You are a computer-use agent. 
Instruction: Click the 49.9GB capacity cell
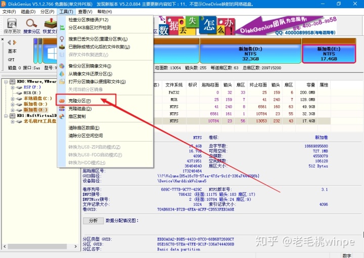point(308,107)
